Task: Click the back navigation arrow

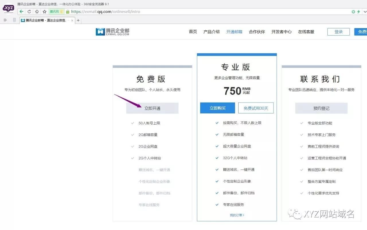Action: point(22,11)
